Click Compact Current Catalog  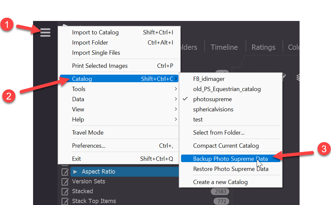(x=230, y=145)
